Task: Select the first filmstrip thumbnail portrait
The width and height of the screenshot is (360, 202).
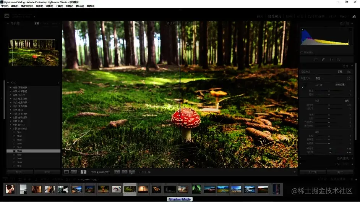Action: point(10,189)
